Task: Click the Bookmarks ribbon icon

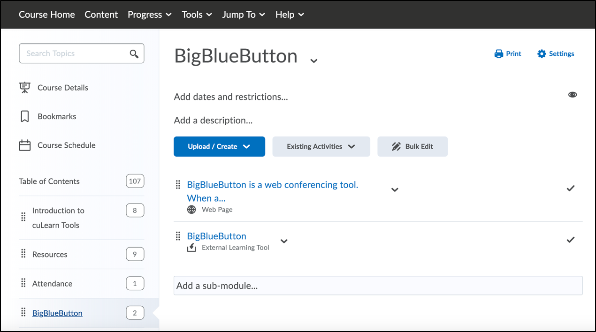Action: (x=25, y=116)
